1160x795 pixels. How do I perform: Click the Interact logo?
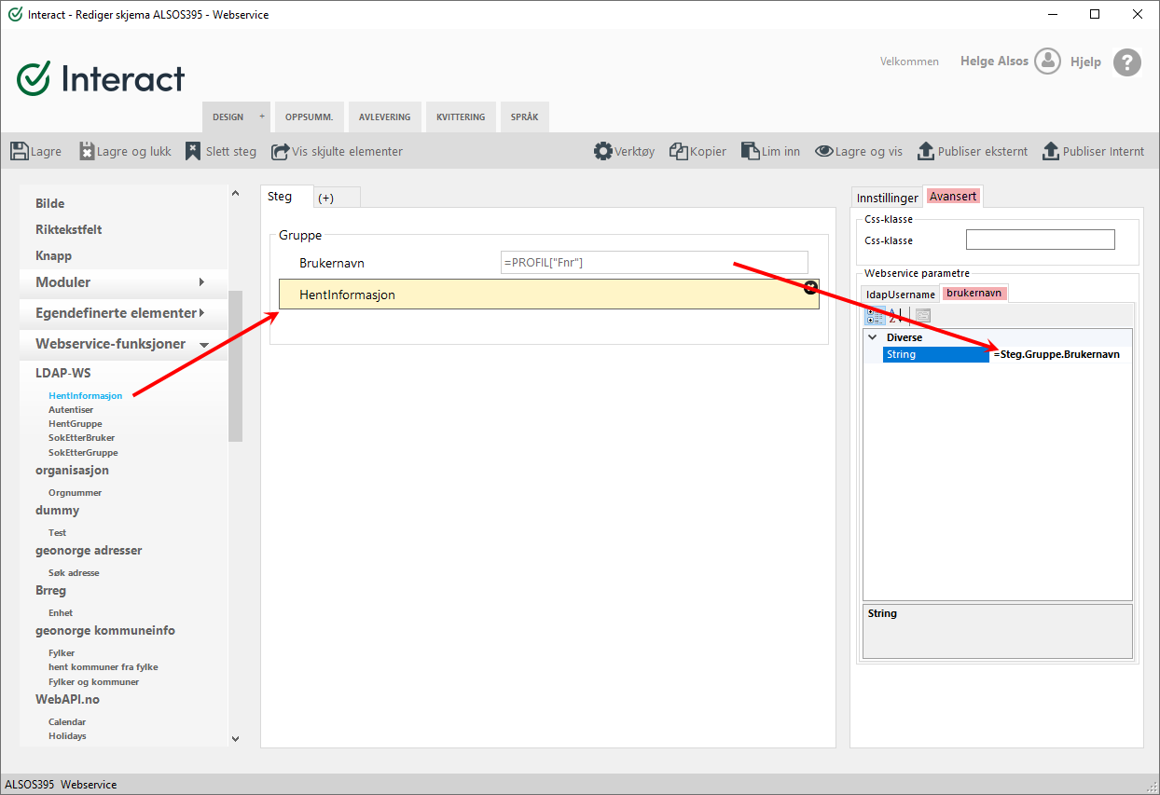[101, 78]
